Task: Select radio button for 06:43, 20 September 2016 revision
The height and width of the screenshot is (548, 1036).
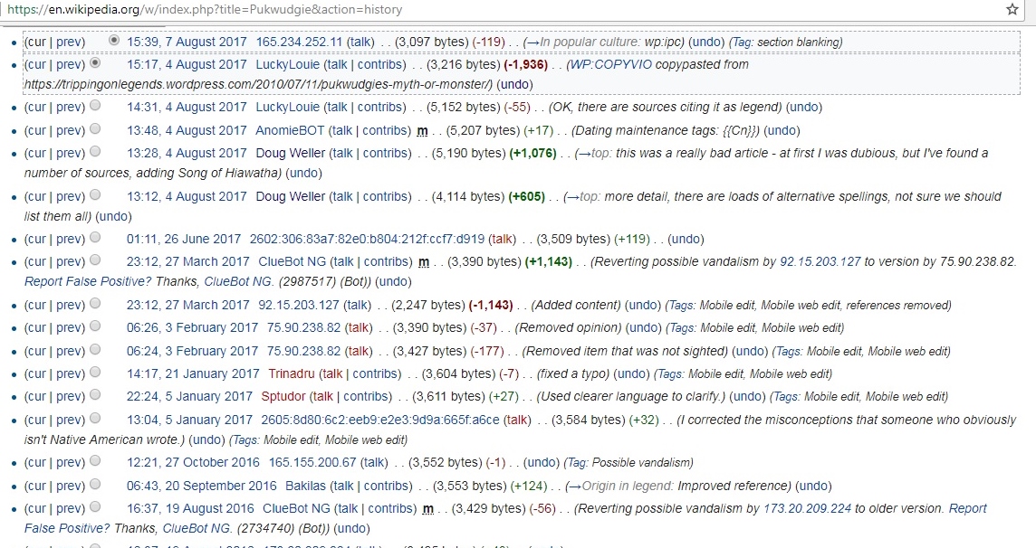Action: pyautogui.click(x=96, y=486)
